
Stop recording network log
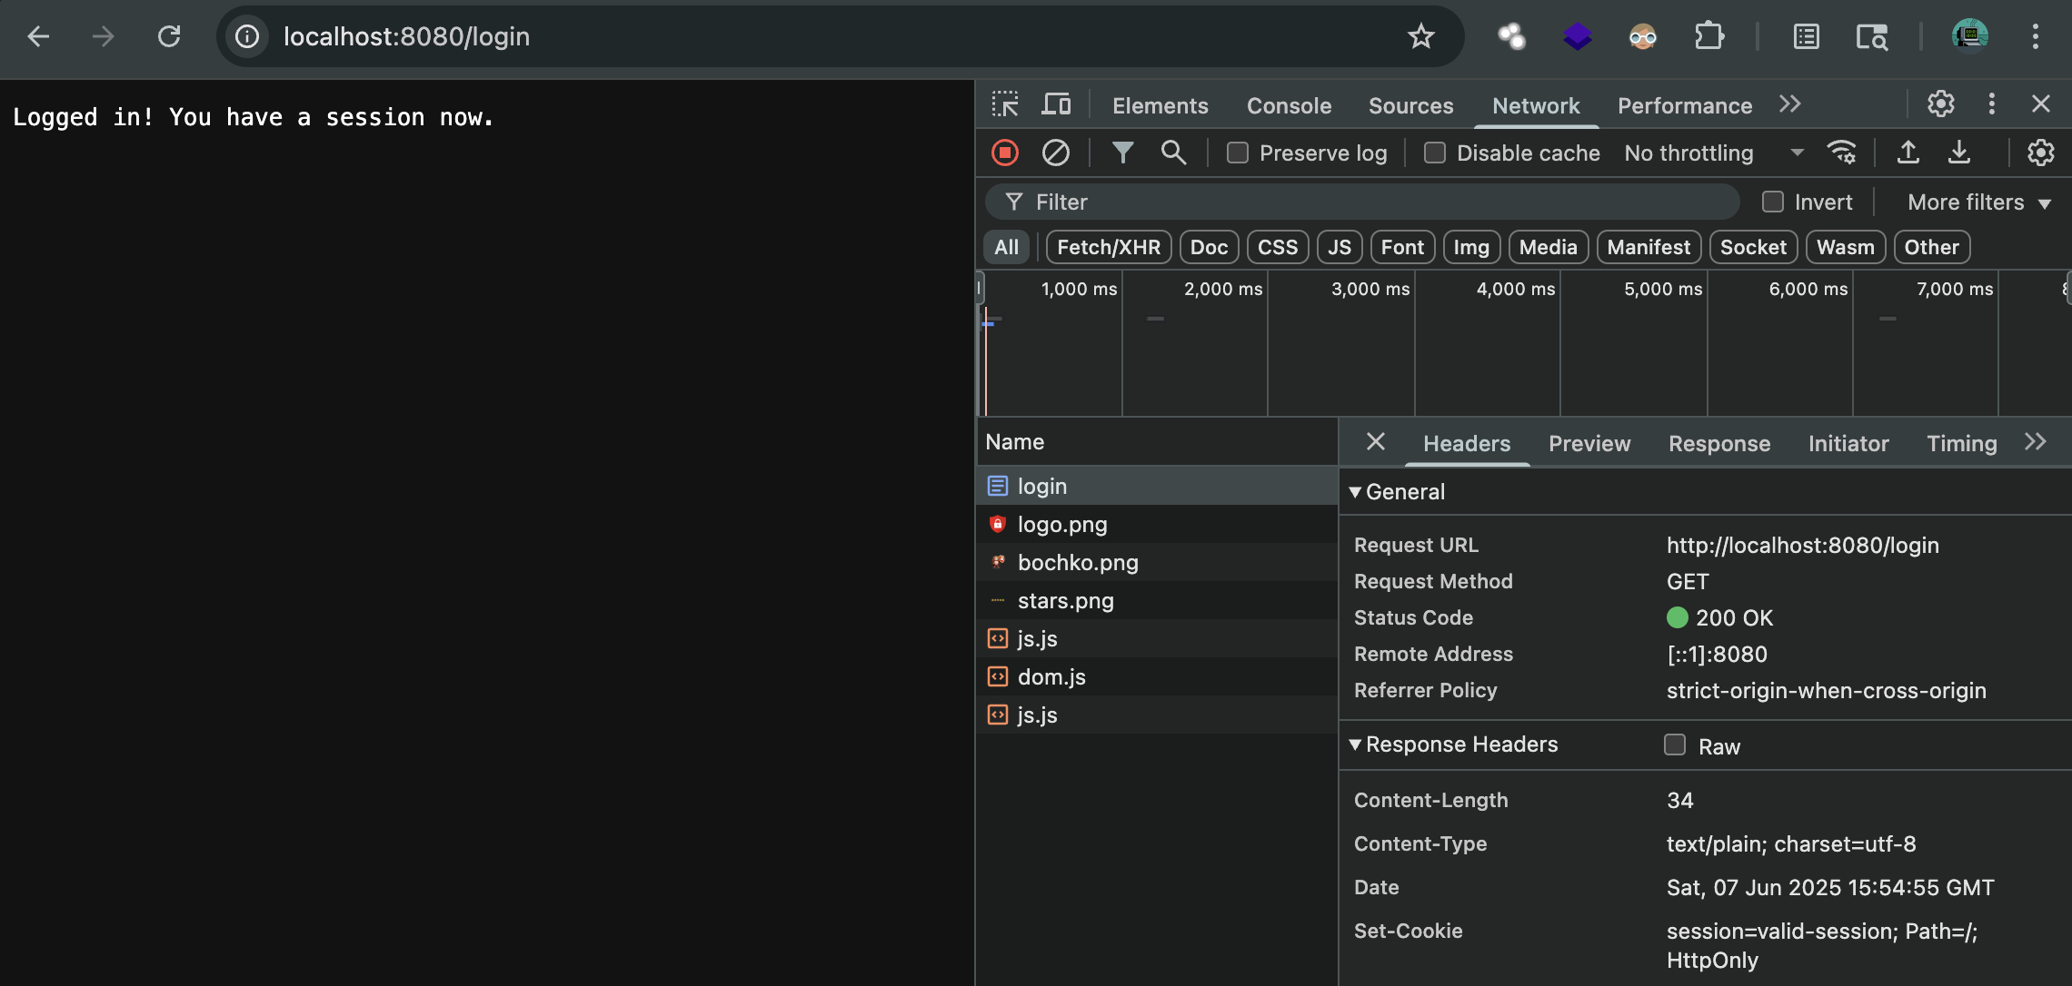pyautogui.click(x=1005, y=153)
